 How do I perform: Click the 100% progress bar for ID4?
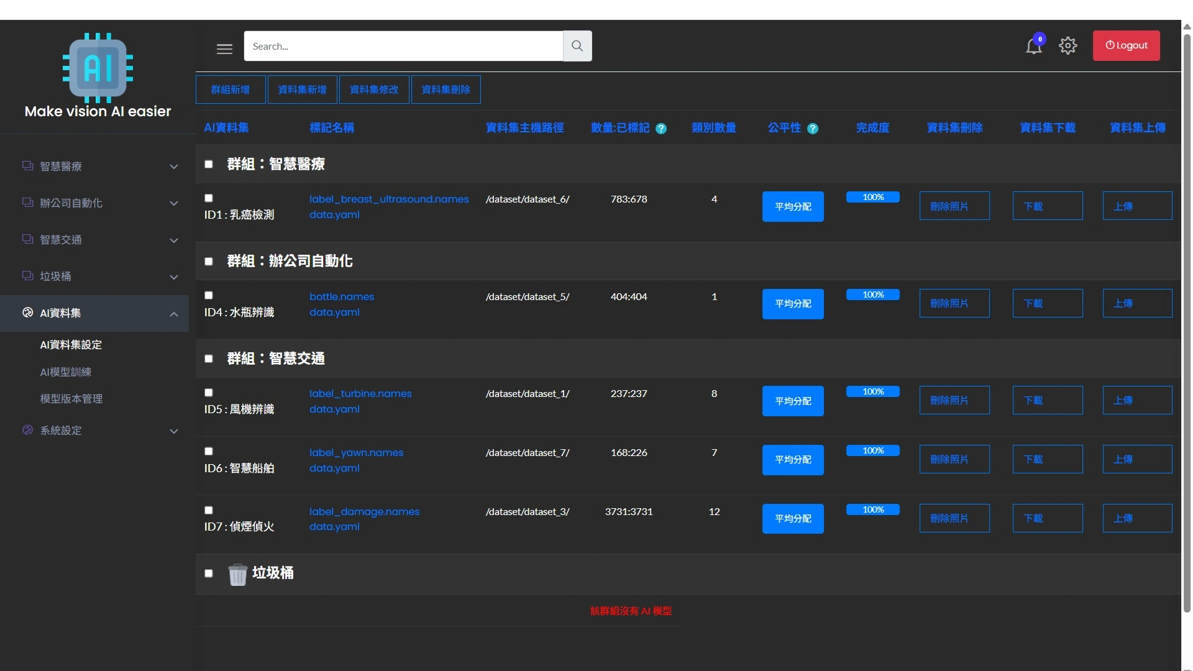[x=872, y=294]
